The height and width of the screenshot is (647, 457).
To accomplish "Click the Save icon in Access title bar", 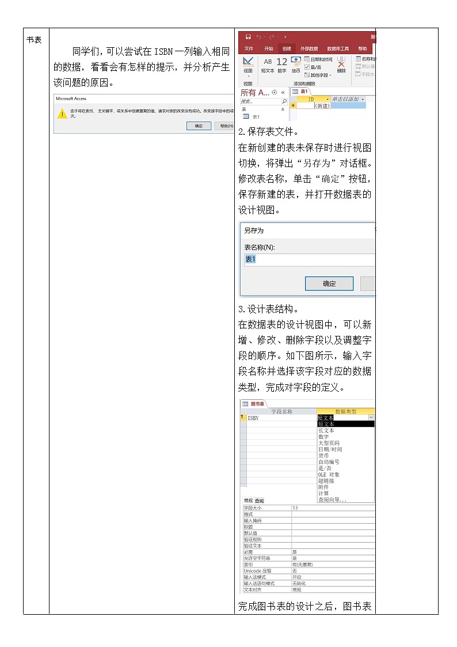I will click(x=248, y=37).
